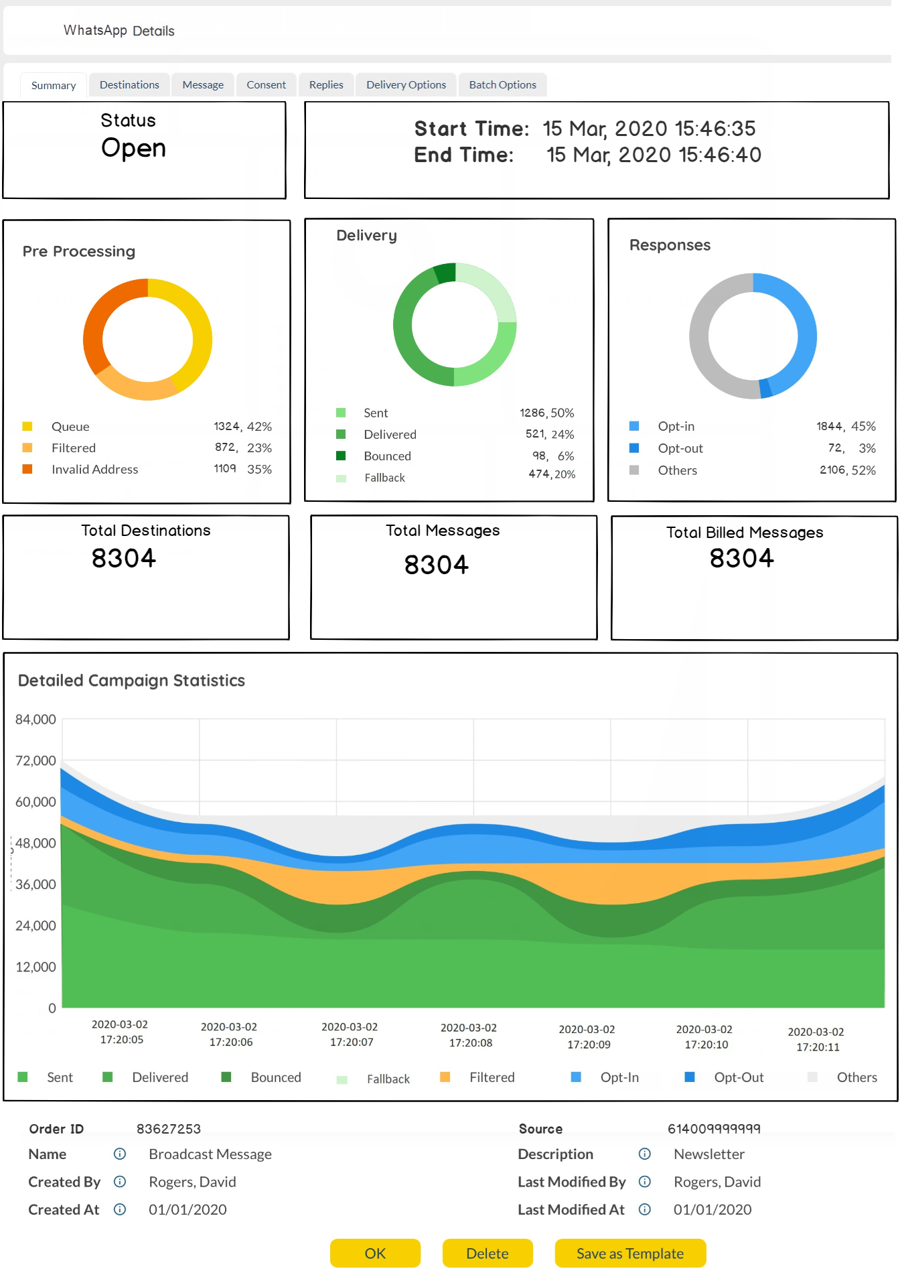Select the Replies tab

(x=326, y=85)
